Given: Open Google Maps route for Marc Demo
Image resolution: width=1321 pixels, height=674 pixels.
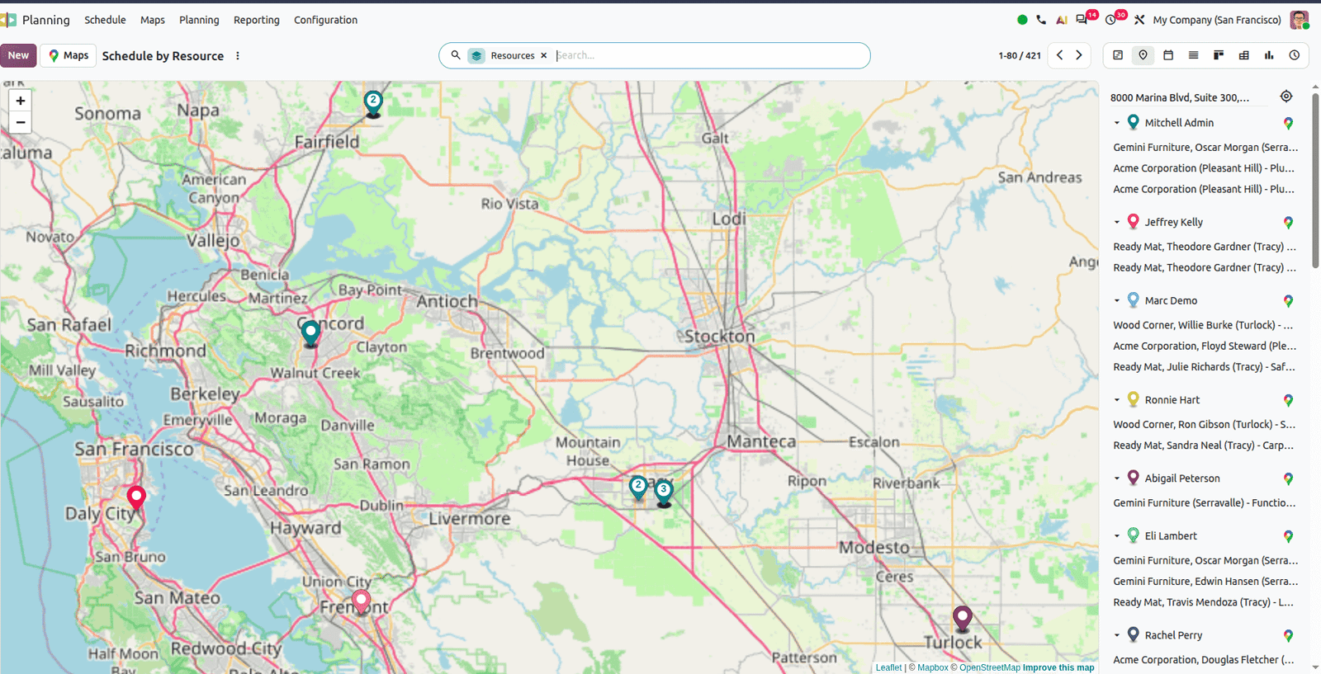Looking at the screenshot, I should (1288, 301).
